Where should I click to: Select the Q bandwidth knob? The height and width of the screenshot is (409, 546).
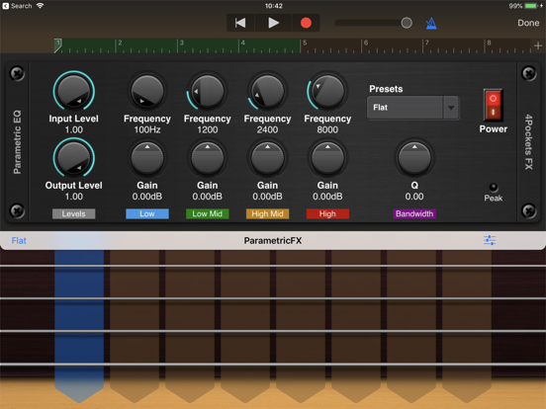tap(414, 158)
